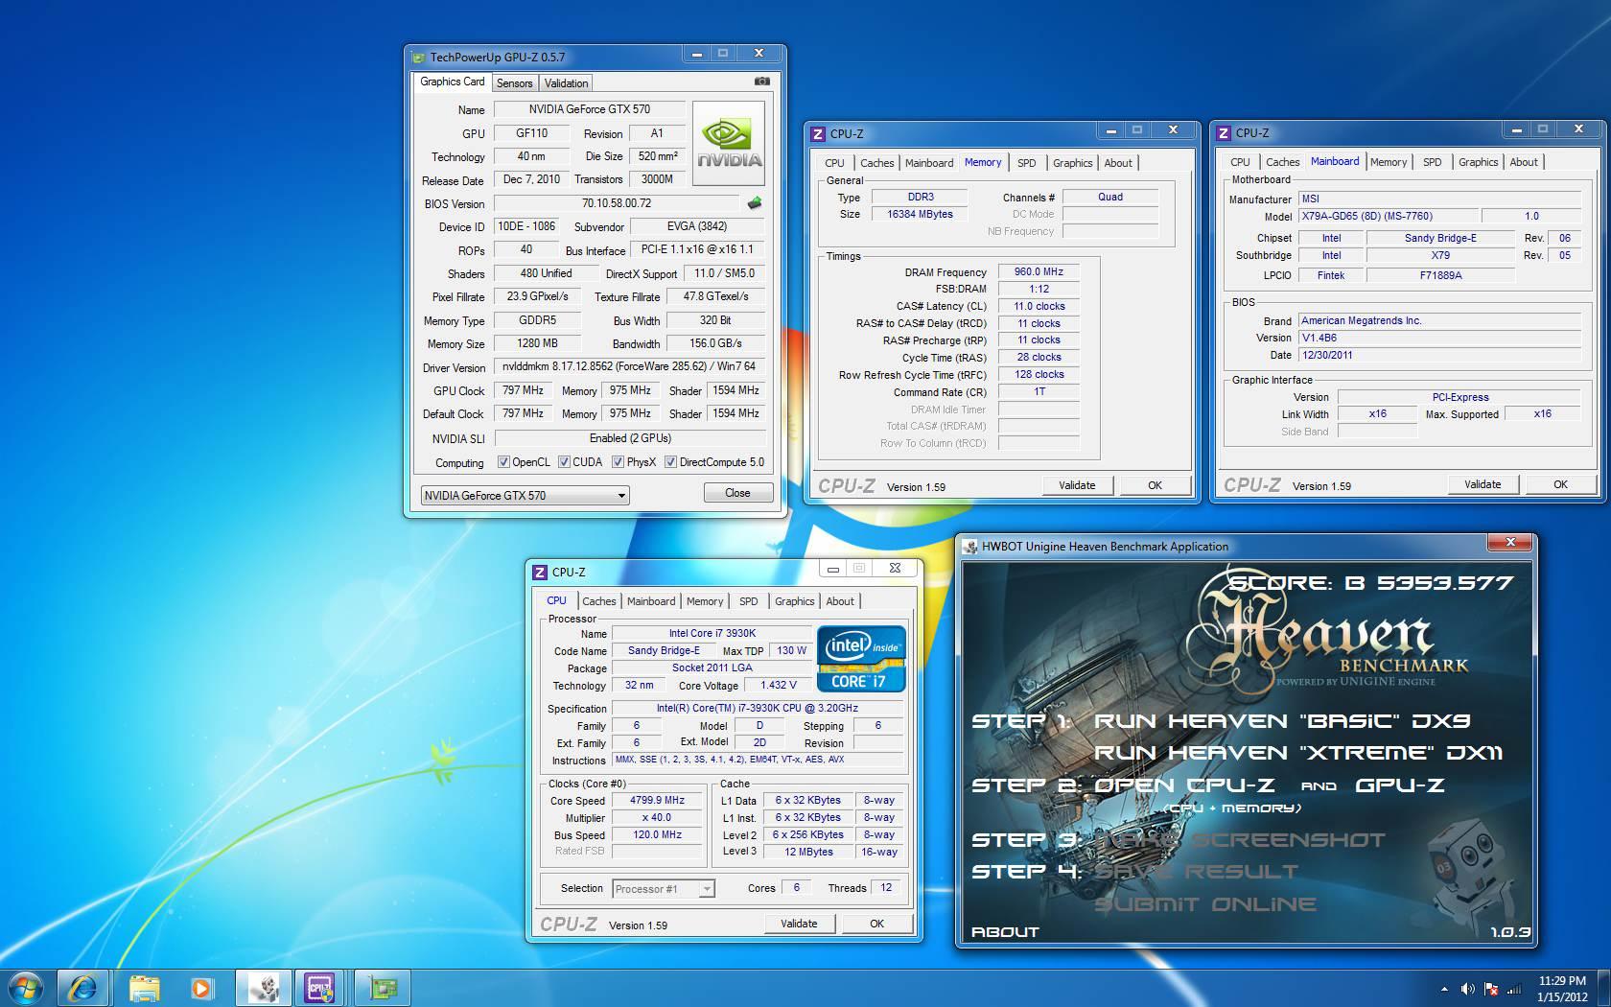Screen dimensions: 1611x1007
Task: Click Save Result in Heaven app
Action: (1196, 872)
